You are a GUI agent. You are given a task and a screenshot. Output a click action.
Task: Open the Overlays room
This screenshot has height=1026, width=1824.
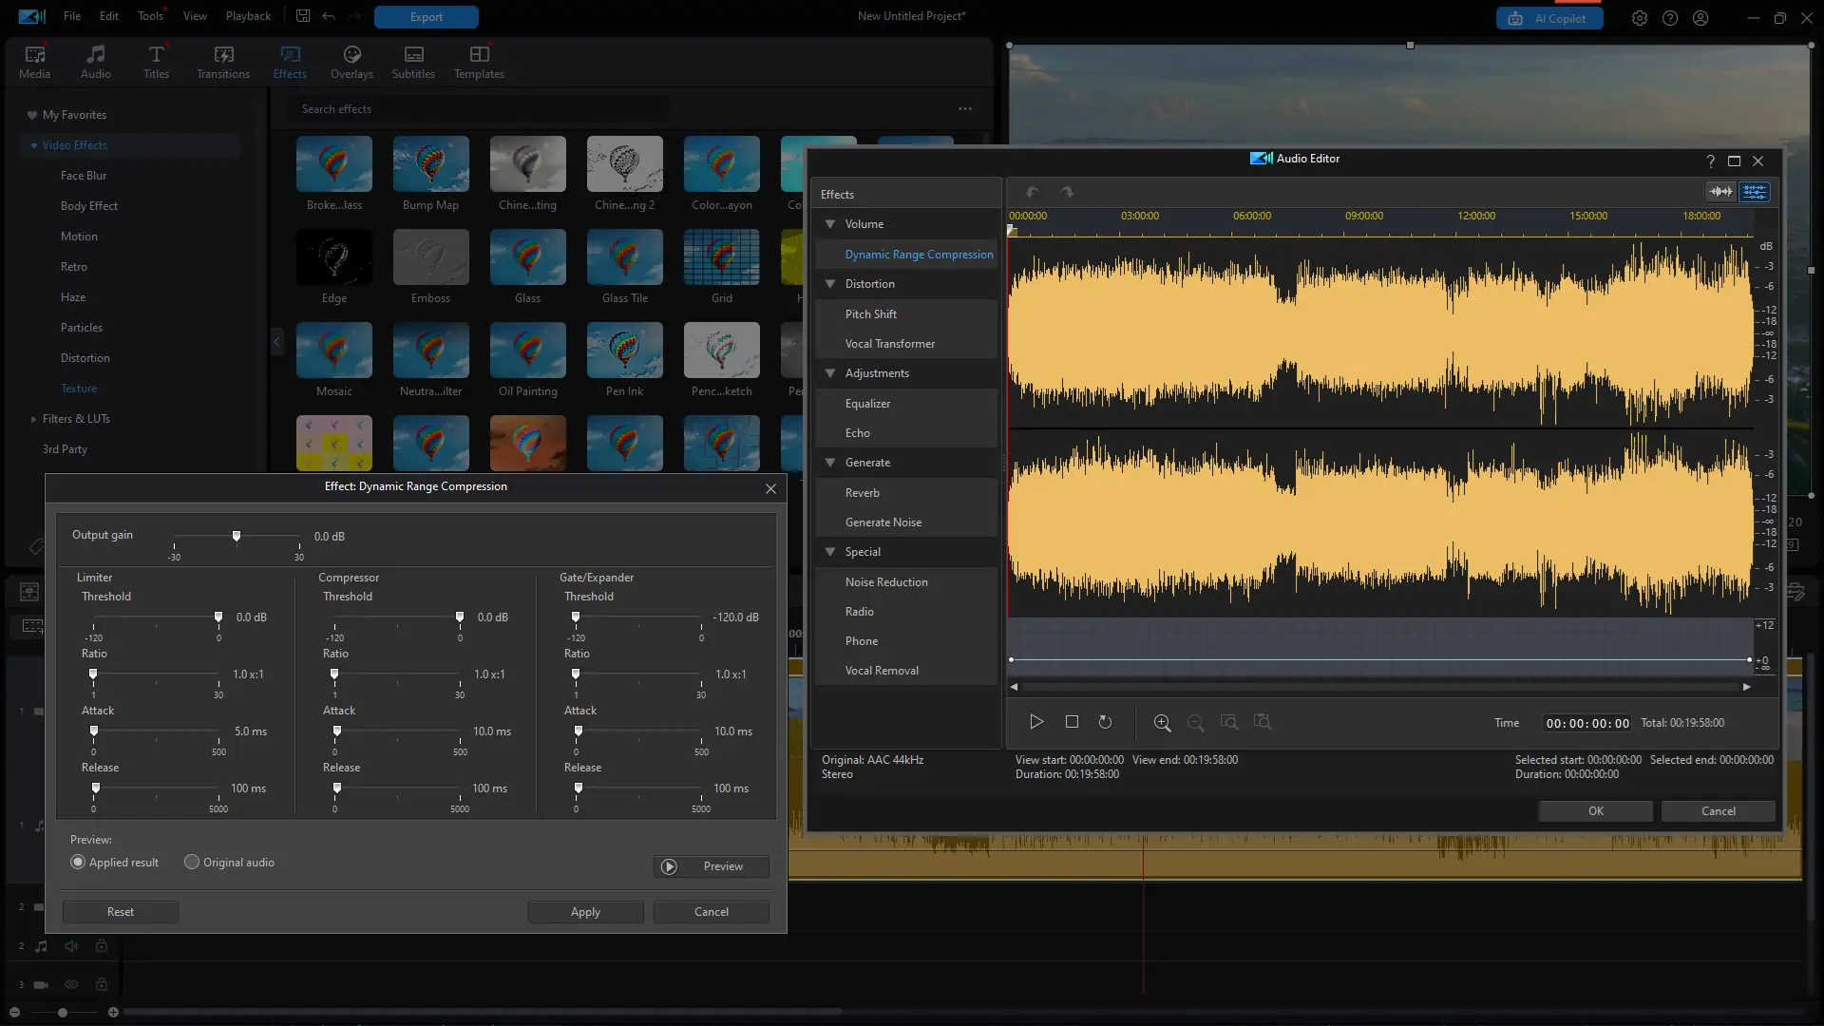[x=351, y=62]
